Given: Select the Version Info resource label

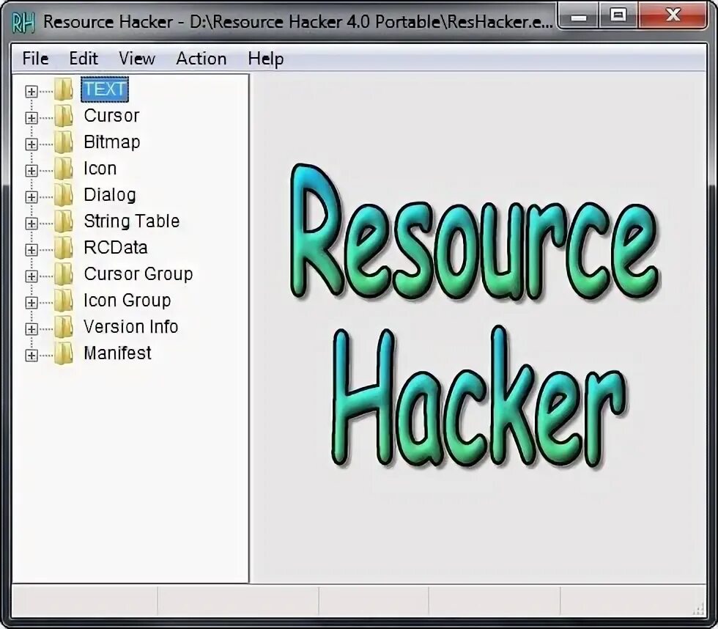Looking at the screenshot, I should pos(130,327).
